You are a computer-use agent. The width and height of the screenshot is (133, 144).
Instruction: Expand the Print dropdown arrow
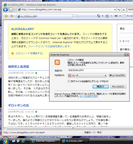(x=120, y=16)
